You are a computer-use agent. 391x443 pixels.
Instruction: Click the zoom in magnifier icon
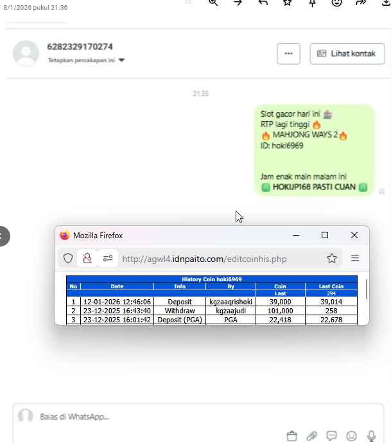tap(213, 3)
